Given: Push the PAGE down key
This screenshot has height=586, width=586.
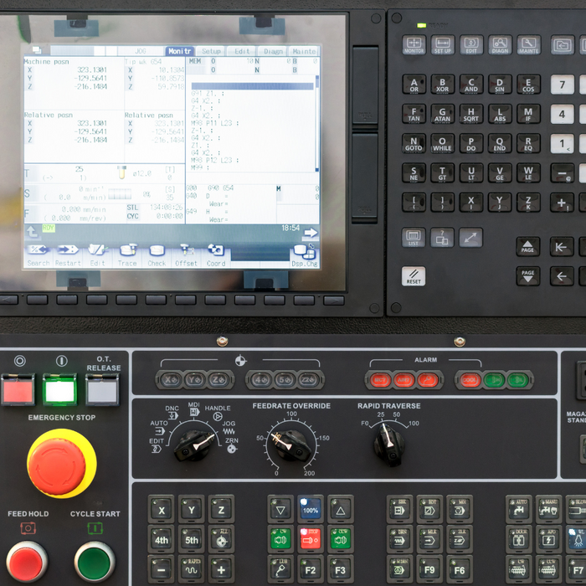Looking at the screenshot, I should pyautogui.click(x=527, y=276).
